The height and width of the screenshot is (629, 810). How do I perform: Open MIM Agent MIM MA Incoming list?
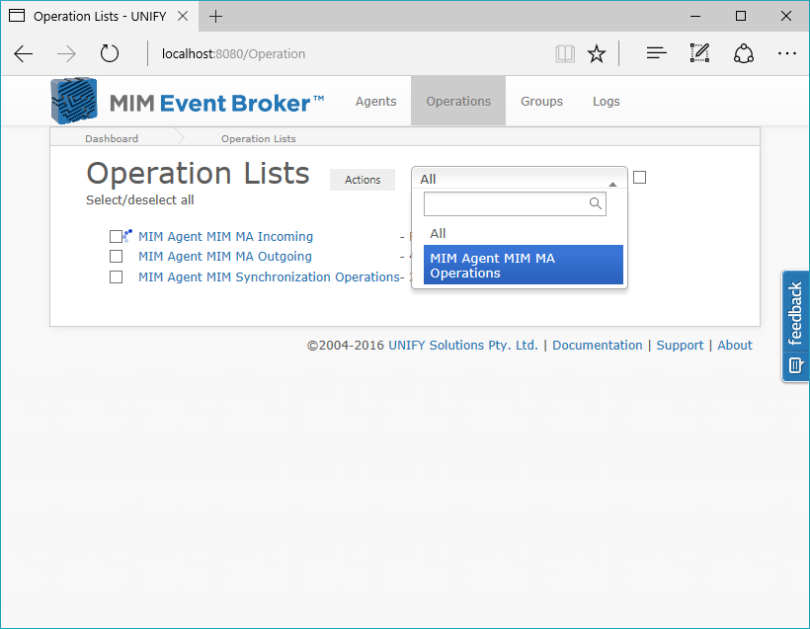coord(226,237)
